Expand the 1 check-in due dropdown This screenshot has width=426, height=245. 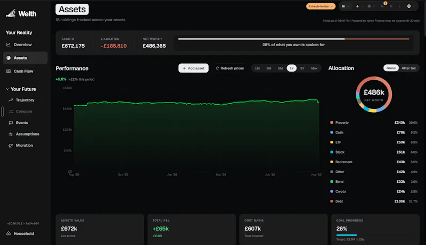(321, 6)
